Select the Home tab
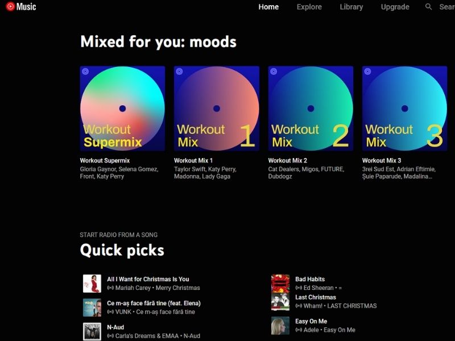Image resolution: width=455 pixels, height=341 pixels. (x=268, y=7)
